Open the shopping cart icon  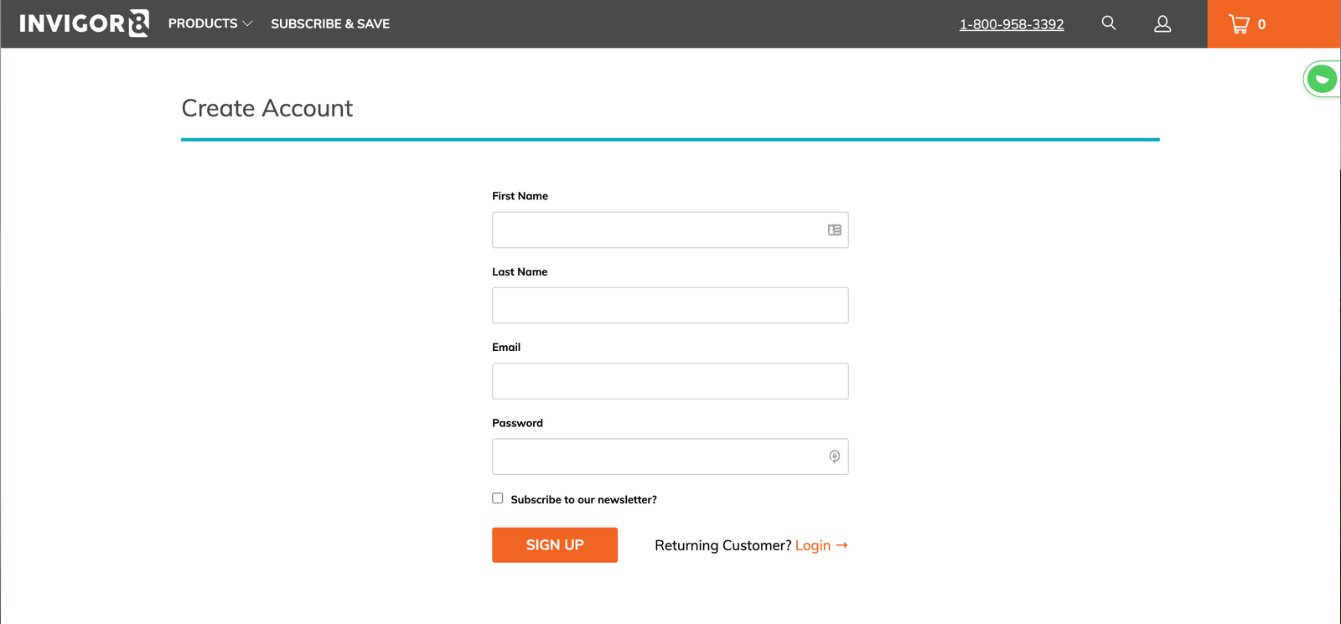[1239, 24]
